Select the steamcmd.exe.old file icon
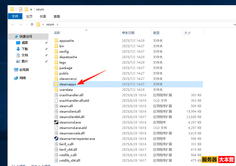236x166 pixels. (56, 128)
